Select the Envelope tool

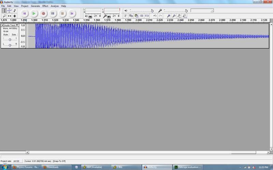10,11
